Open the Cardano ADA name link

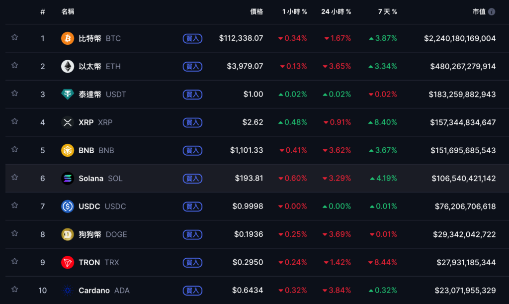[94, 291]
